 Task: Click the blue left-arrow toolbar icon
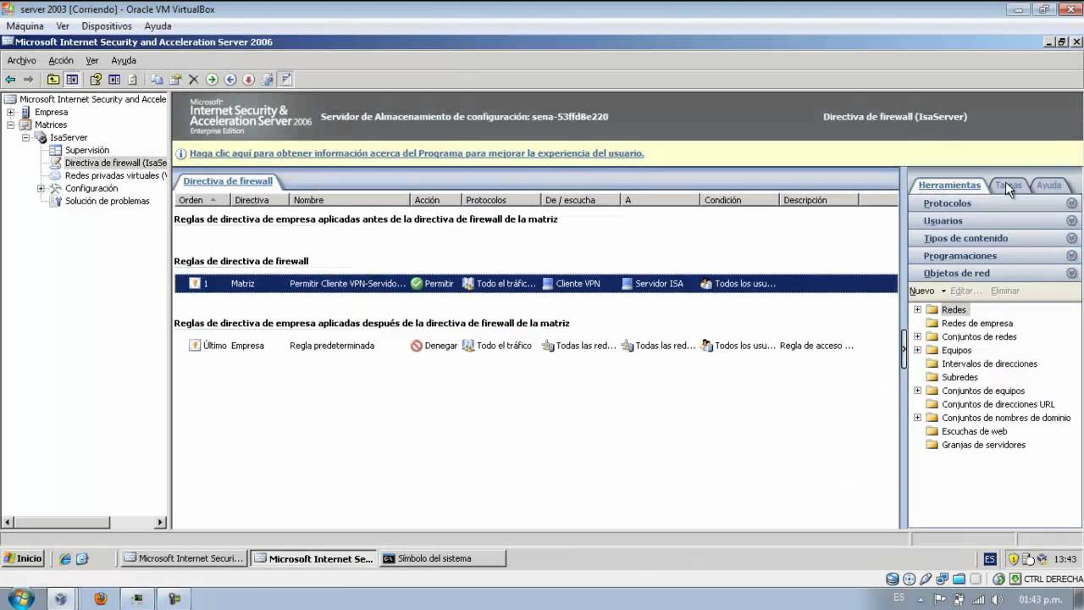(x=230, y=80)
